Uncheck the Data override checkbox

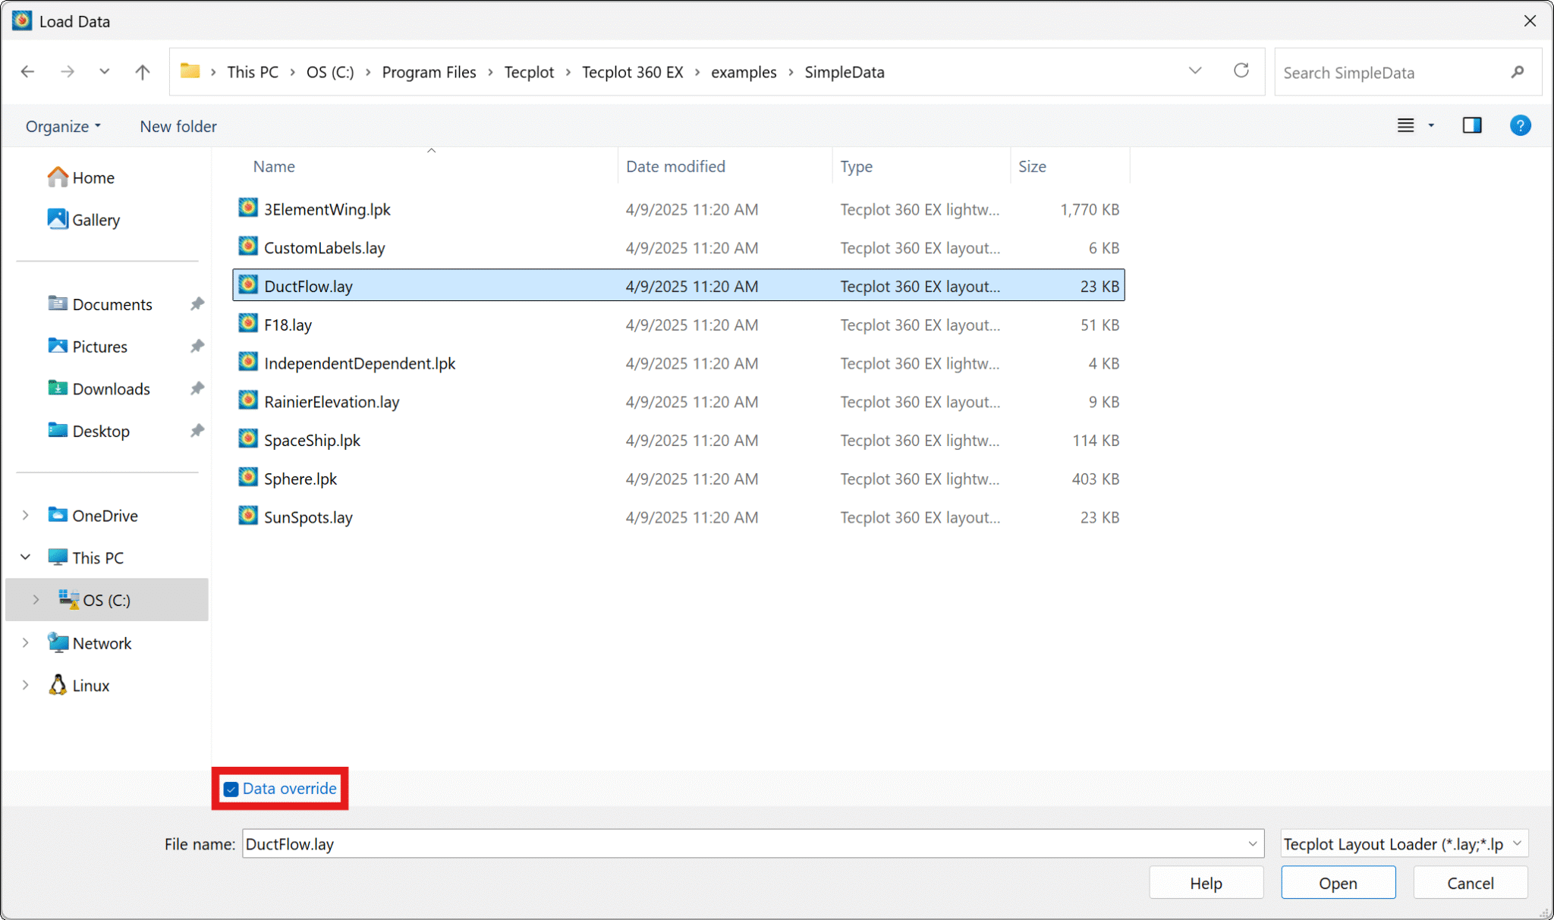[x=231, y=790]
